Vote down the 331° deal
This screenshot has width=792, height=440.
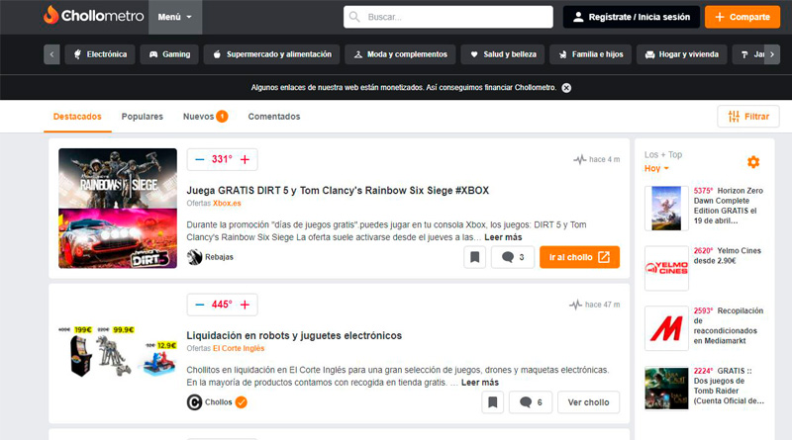(x=200, y=159)
